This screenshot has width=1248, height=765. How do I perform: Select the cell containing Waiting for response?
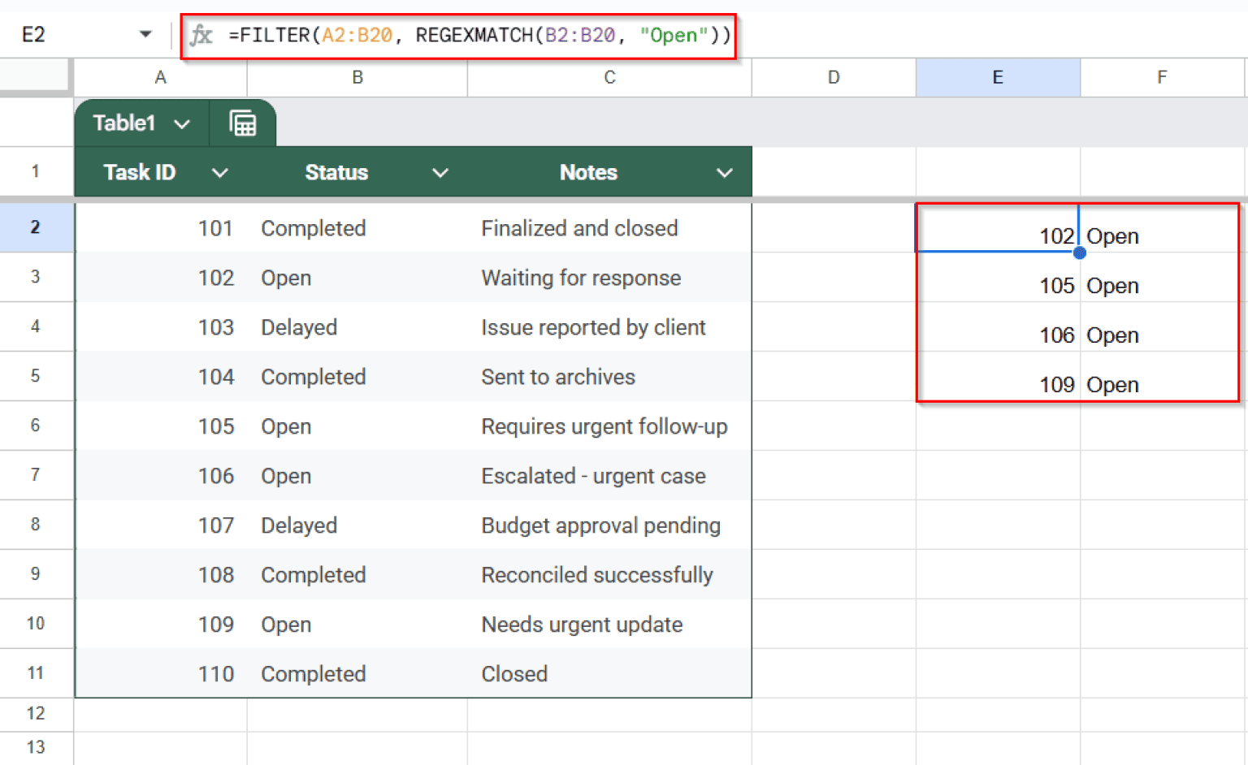click(581, 278)
